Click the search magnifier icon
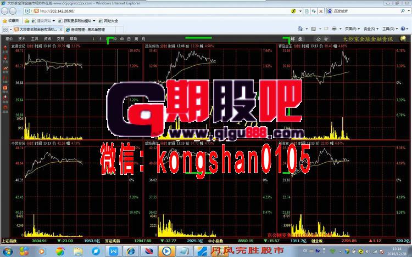Image resolution: width=412 pixels, height=257 pixels. click(x=403, y=11)
